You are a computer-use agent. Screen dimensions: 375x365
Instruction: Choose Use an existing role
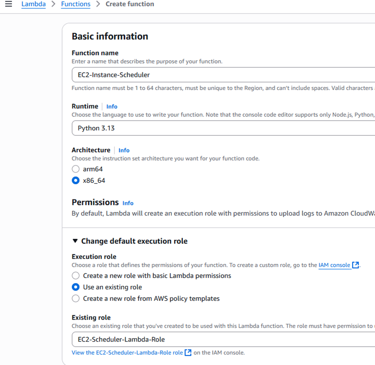(x=75, y=287)
